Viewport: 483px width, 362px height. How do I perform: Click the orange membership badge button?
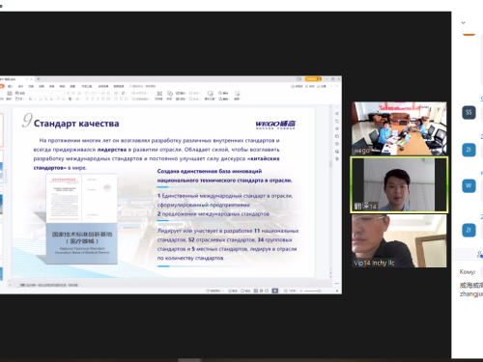[x=313, y=79]
